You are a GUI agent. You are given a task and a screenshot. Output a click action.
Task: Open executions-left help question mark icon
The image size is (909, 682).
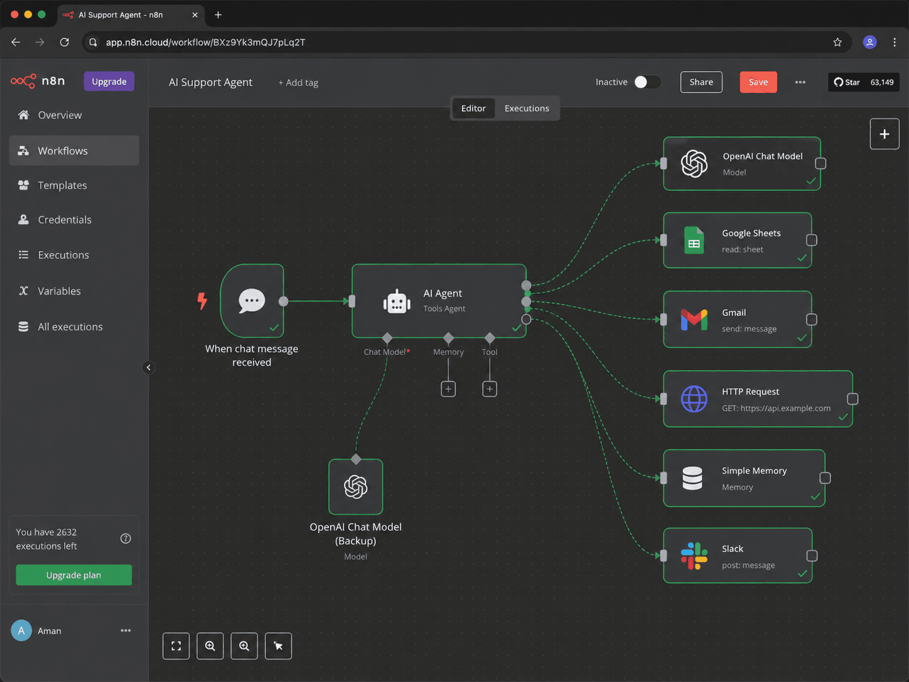pyautogui.click(x=126, y=538)
